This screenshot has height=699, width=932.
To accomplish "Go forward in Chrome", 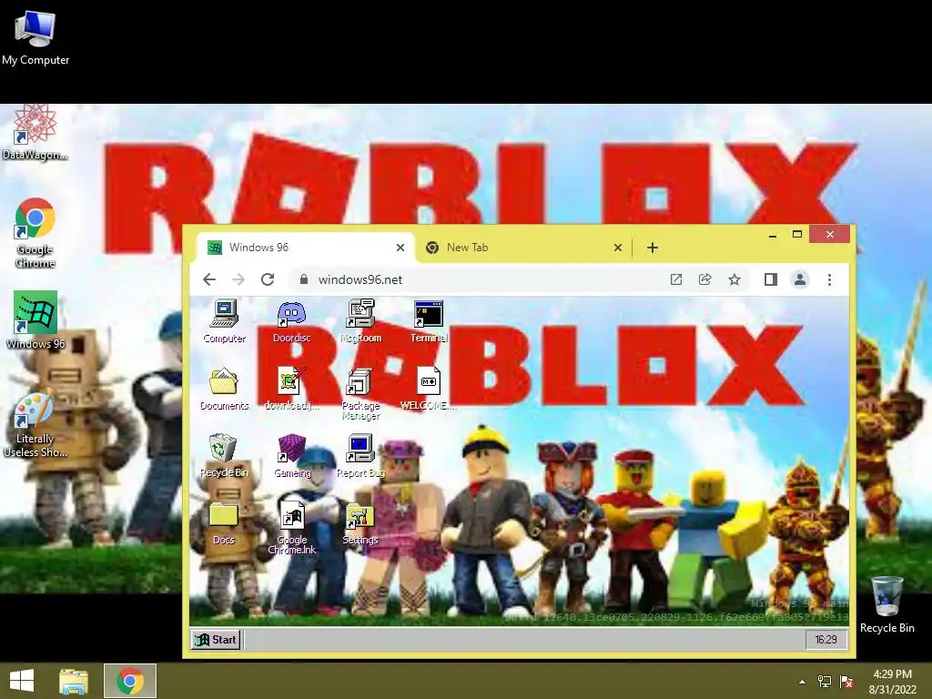I will (x=238, y=279).
